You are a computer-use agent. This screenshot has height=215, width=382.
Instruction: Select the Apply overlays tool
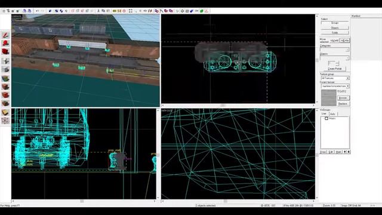click(x=5, y=103)
